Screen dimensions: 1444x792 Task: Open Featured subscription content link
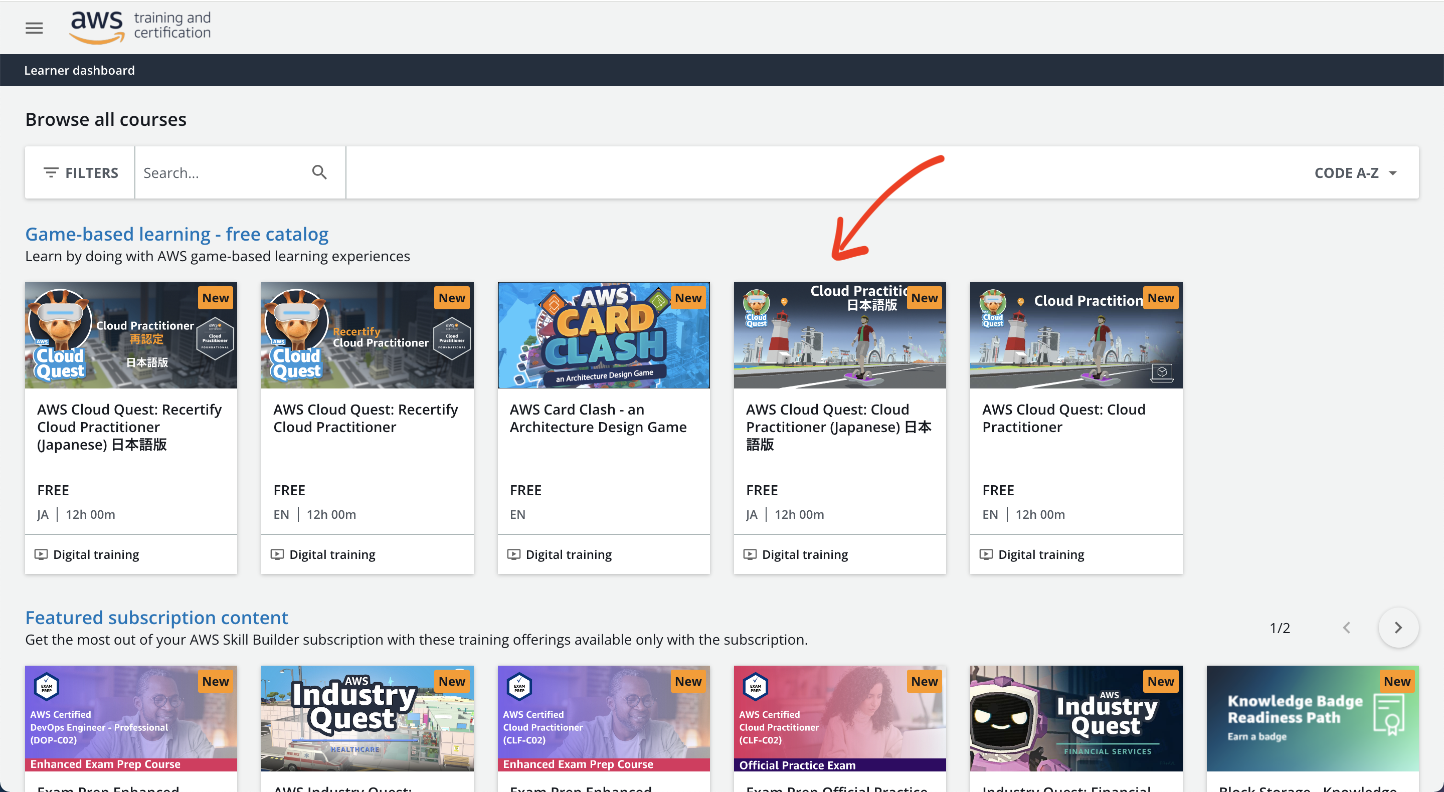point(156,617)
